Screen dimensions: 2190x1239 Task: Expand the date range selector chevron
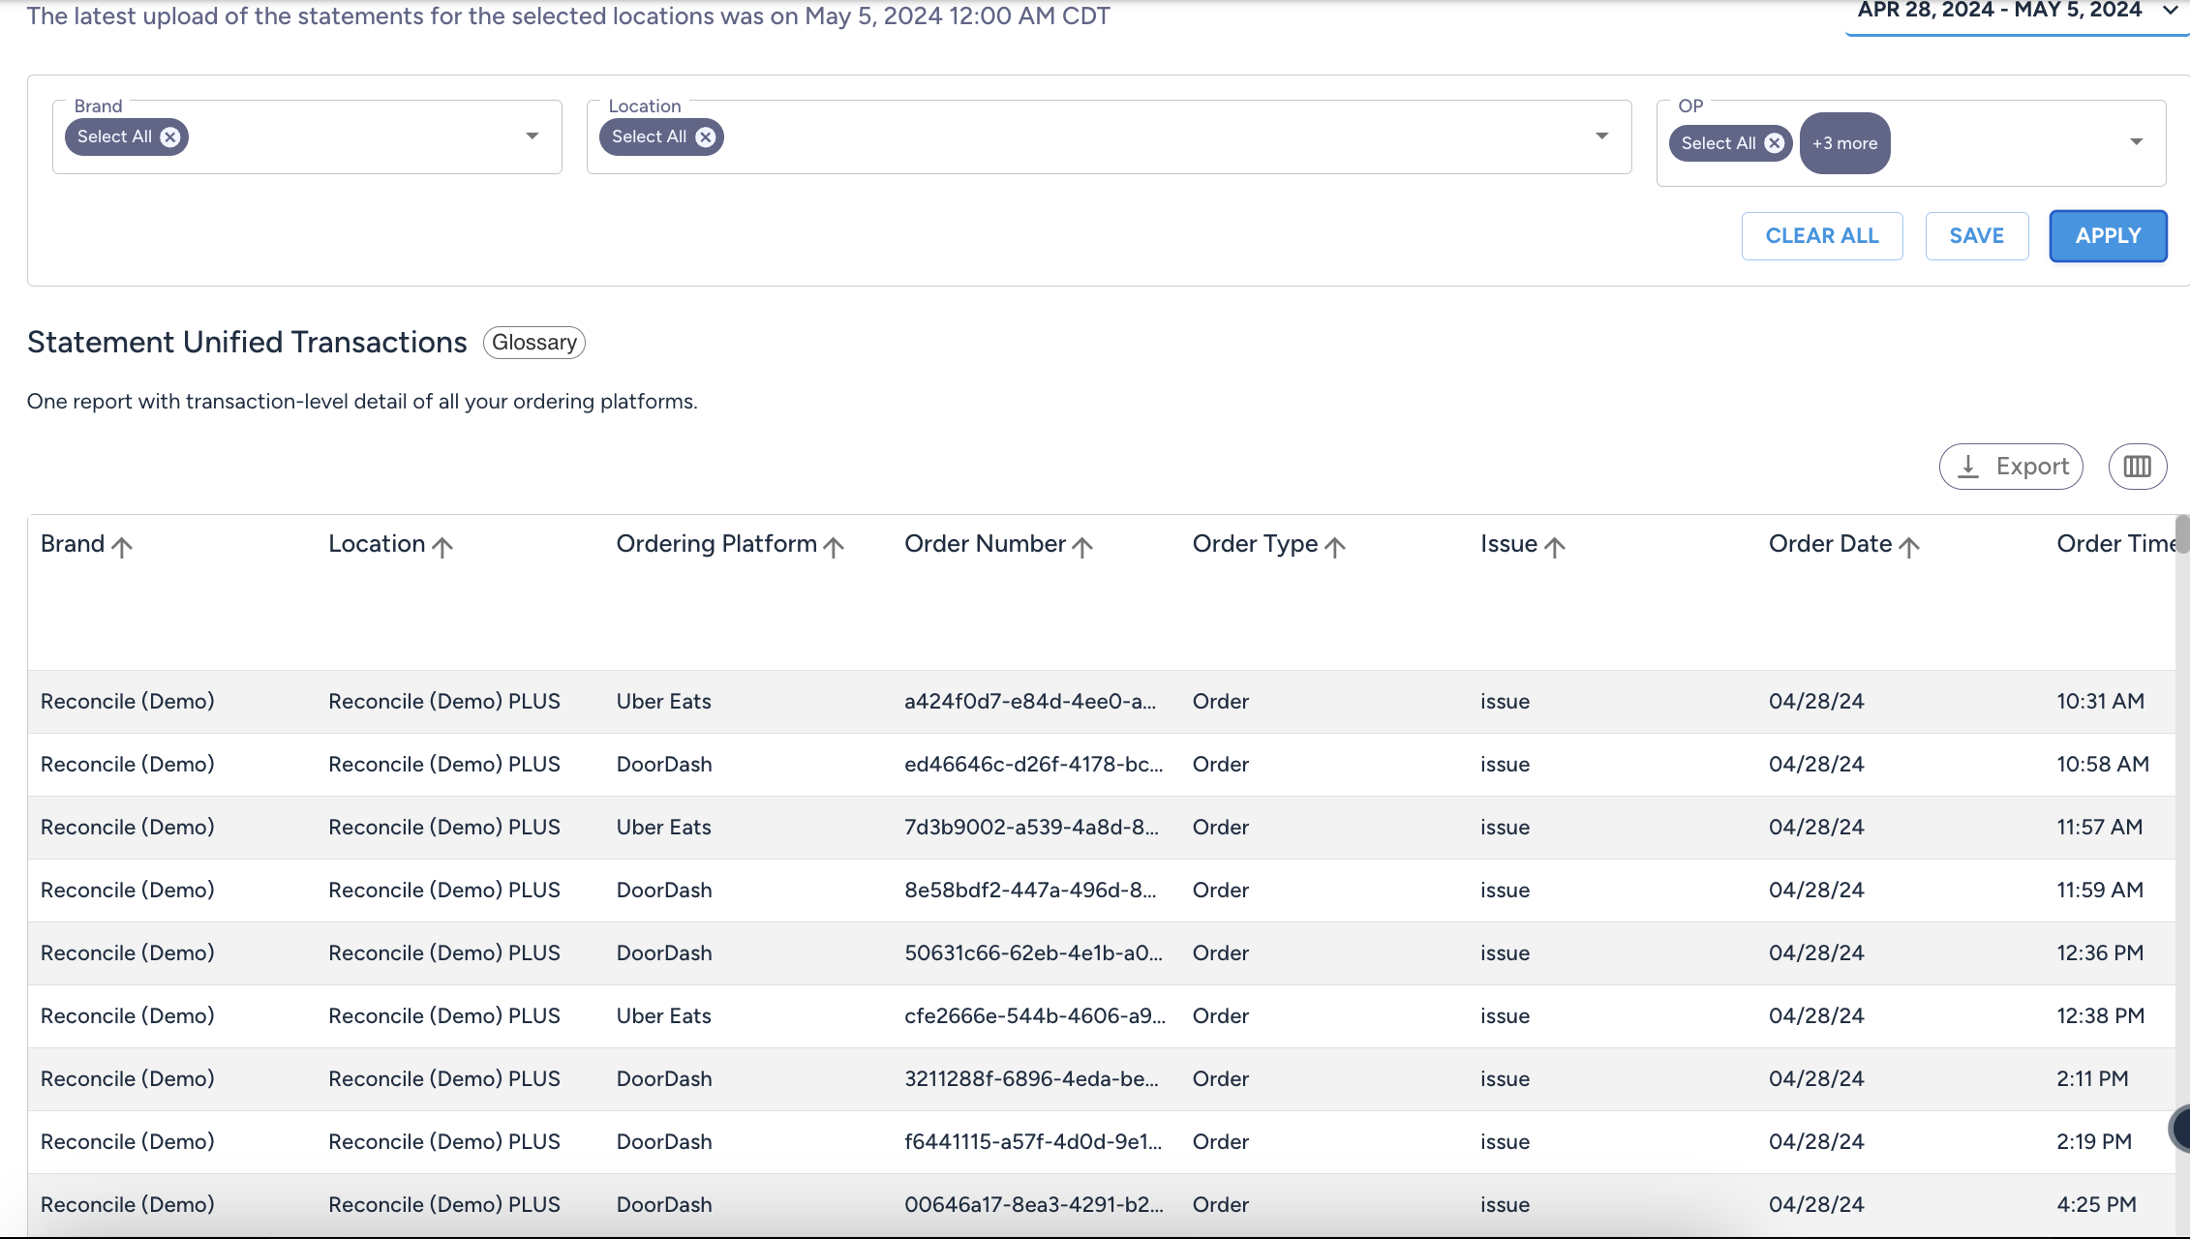pos(2170,11)
